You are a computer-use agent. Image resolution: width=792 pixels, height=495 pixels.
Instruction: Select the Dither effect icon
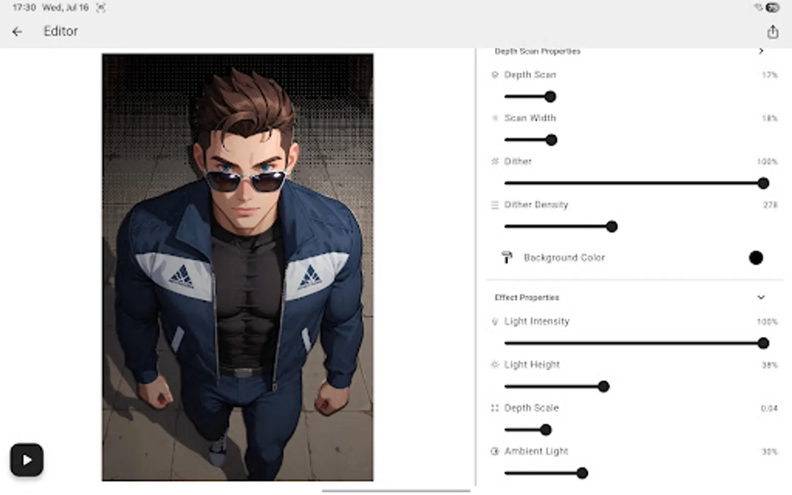pyautogui.click(x=494, y=161)
